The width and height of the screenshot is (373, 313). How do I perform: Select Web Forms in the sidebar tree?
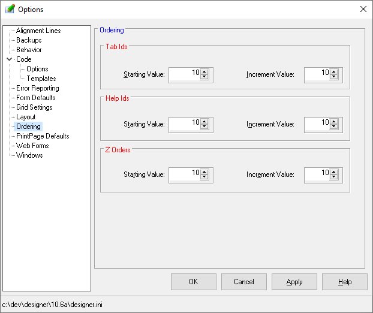(x=32, y=146)
